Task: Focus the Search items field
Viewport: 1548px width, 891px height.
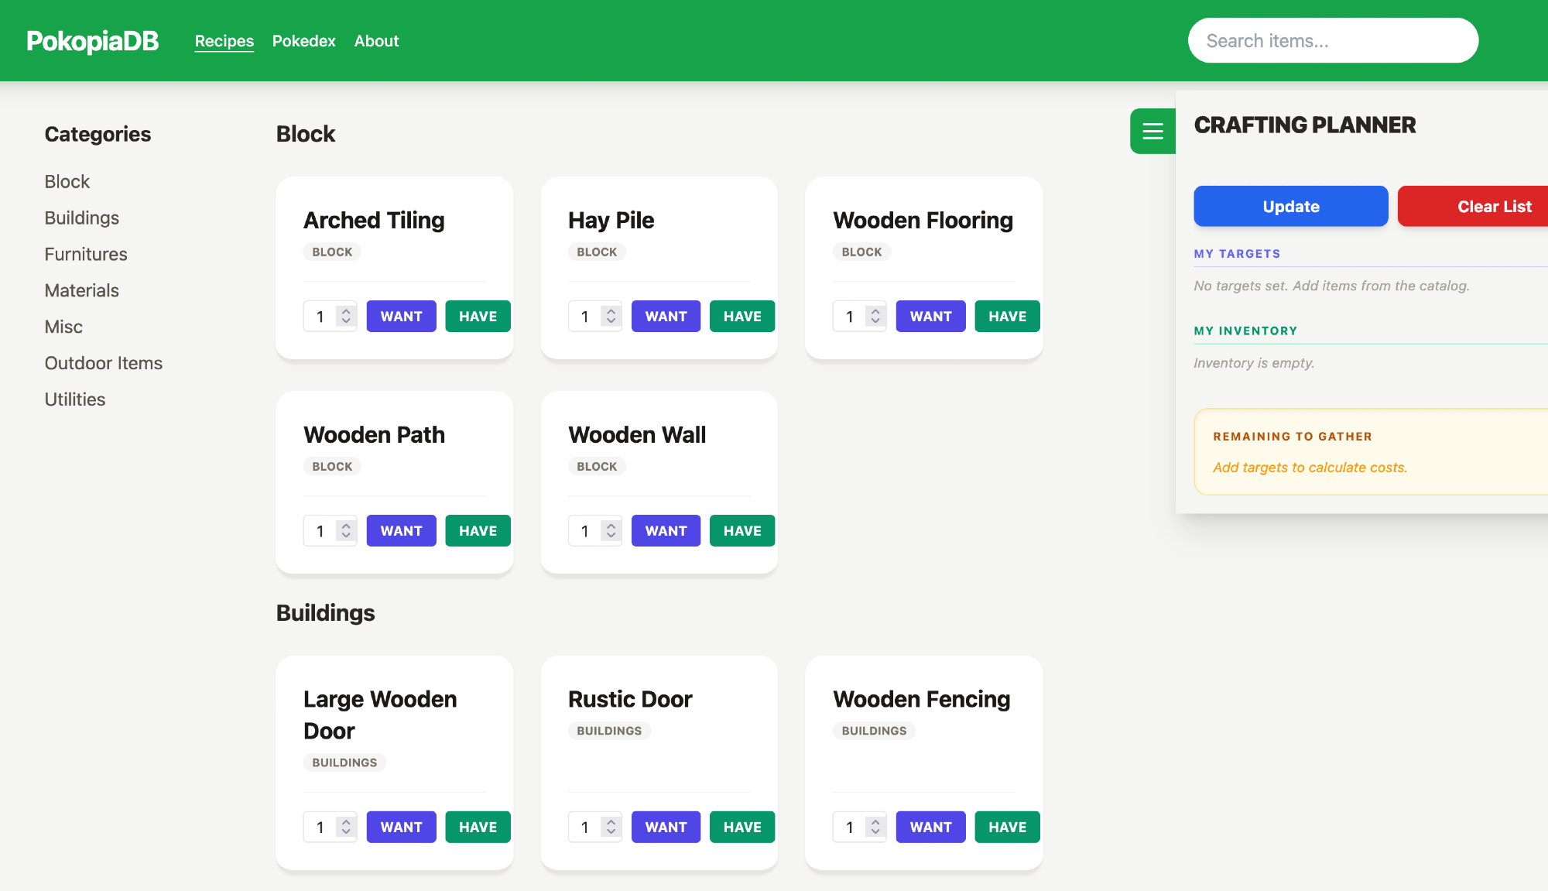Action: 1332,41
